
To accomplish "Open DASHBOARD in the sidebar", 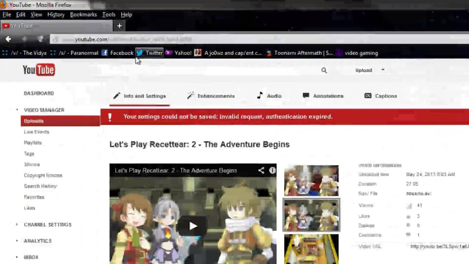I will pos(39,93).
